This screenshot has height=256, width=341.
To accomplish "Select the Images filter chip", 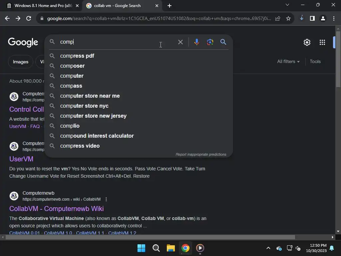I will coord(21,62).
